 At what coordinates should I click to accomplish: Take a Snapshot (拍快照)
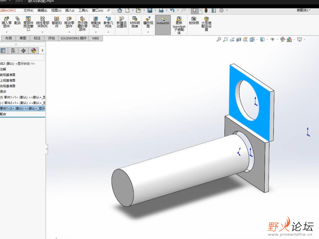(194, 21)
